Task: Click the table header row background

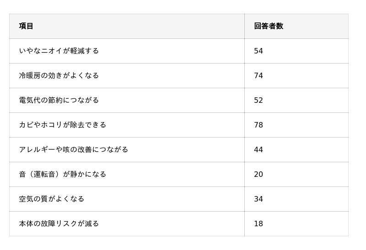Action: (x=137, y=26)
